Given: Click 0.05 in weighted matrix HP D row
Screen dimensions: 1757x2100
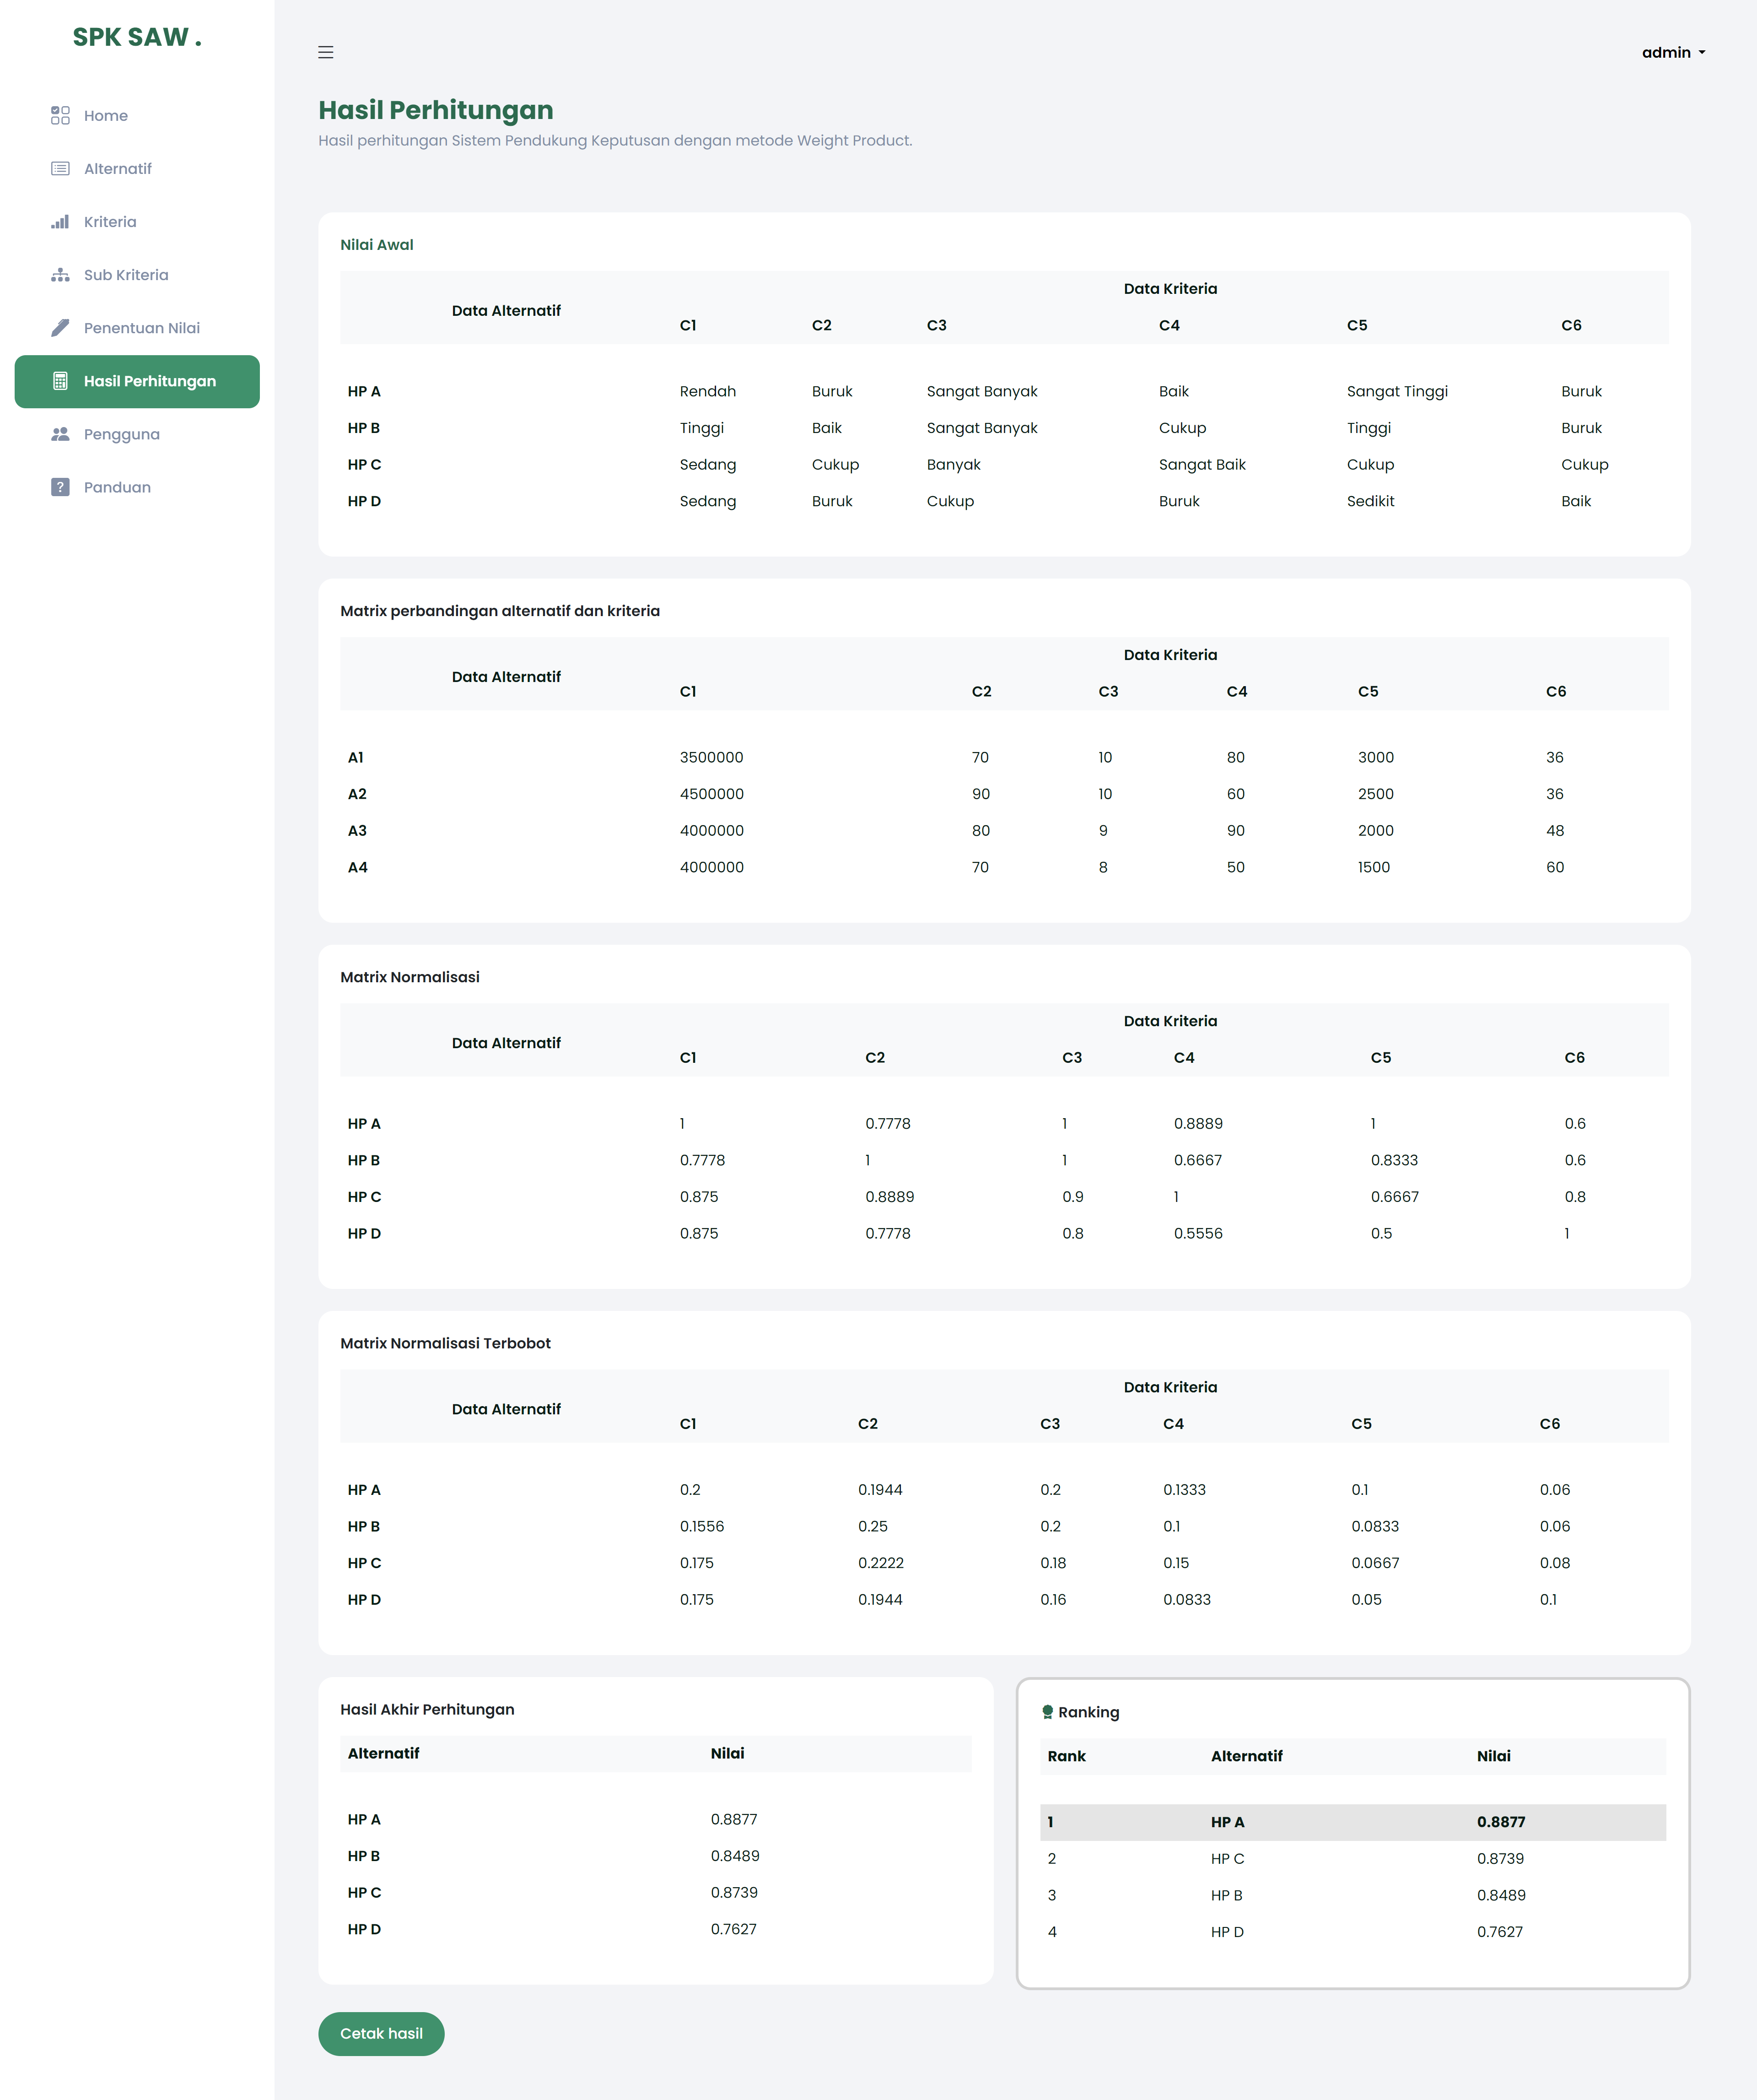Looking at the screenshot, I should pos(1366,1600).
